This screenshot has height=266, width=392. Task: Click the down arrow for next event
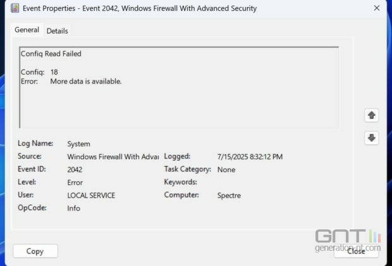pos(372,138)
